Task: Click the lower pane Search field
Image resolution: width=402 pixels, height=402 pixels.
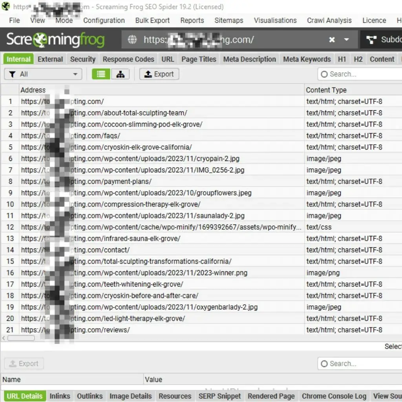Action: [360, 364]
